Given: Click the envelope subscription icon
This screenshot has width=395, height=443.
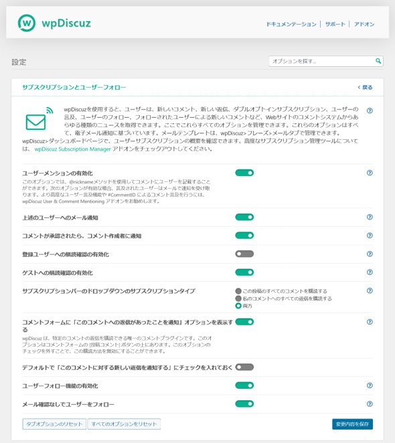Looking at the screenshot, I should click(x=39, y=118).
